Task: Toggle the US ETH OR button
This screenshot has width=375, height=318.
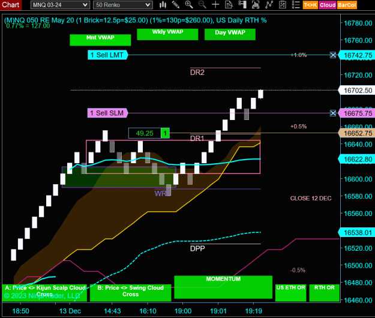Action: 291,293
